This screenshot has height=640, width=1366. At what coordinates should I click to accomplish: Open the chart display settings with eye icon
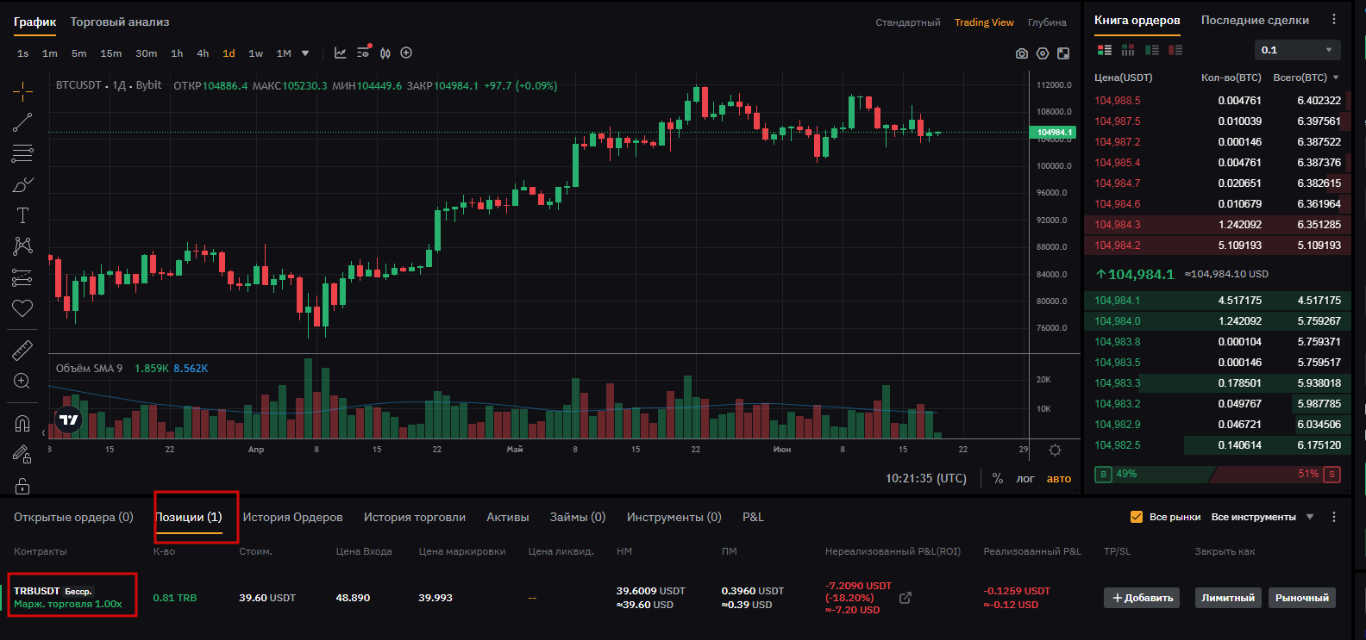(363, 53)
